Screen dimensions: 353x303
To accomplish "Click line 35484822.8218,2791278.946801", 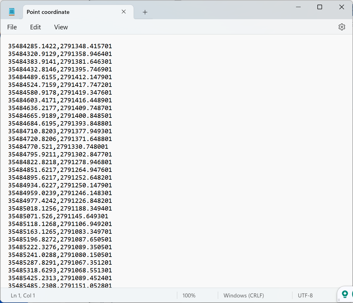I will (x=60, y=162).
